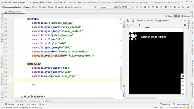Click the Design Surface layers icon

coord(128,21)
